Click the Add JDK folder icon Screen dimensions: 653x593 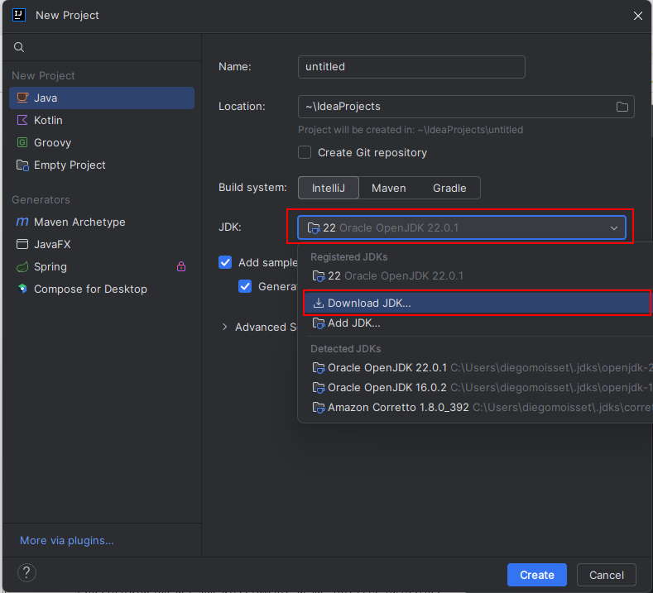click(x=319, y=323)
